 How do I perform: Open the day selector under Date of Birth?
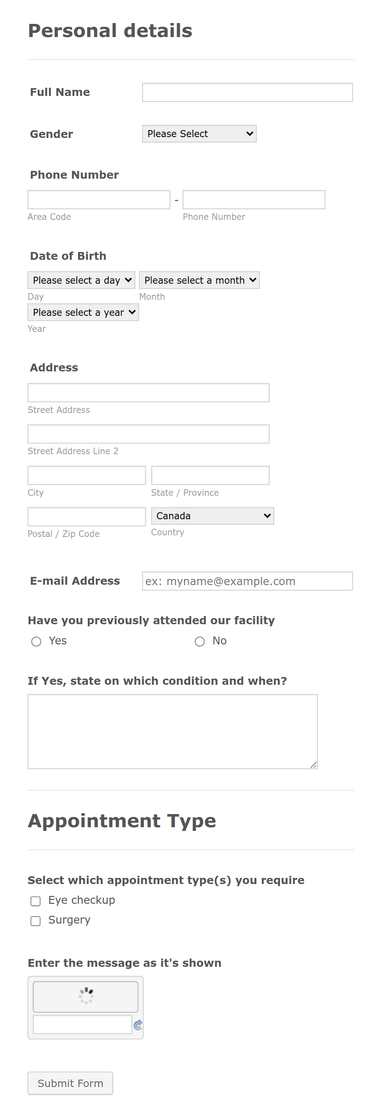pyautogui.click(x=81, y=280)
